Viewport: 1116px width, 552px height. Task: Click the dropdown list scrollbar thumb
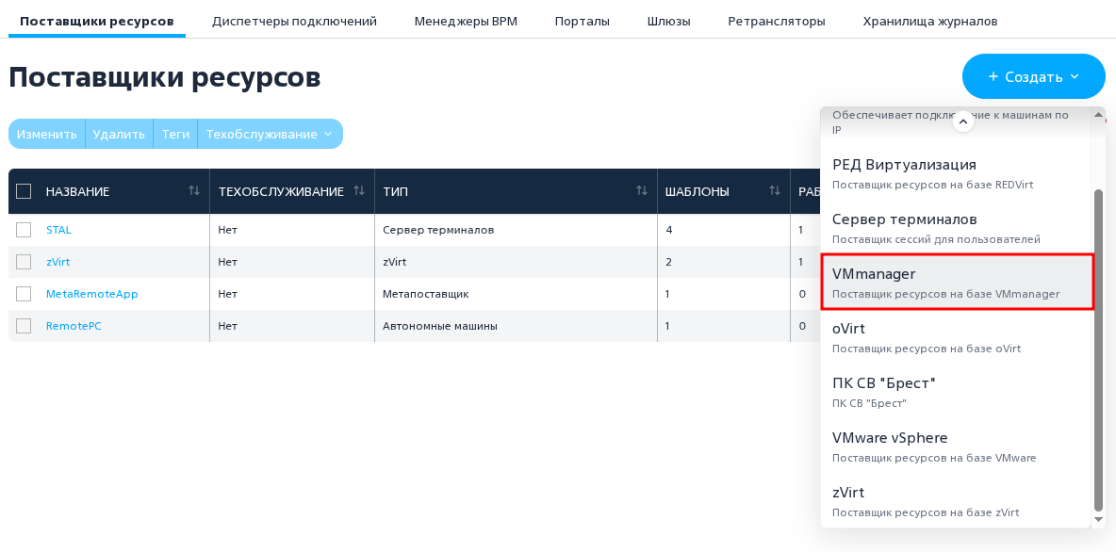pyautogui.click(x=1098, y=350)
